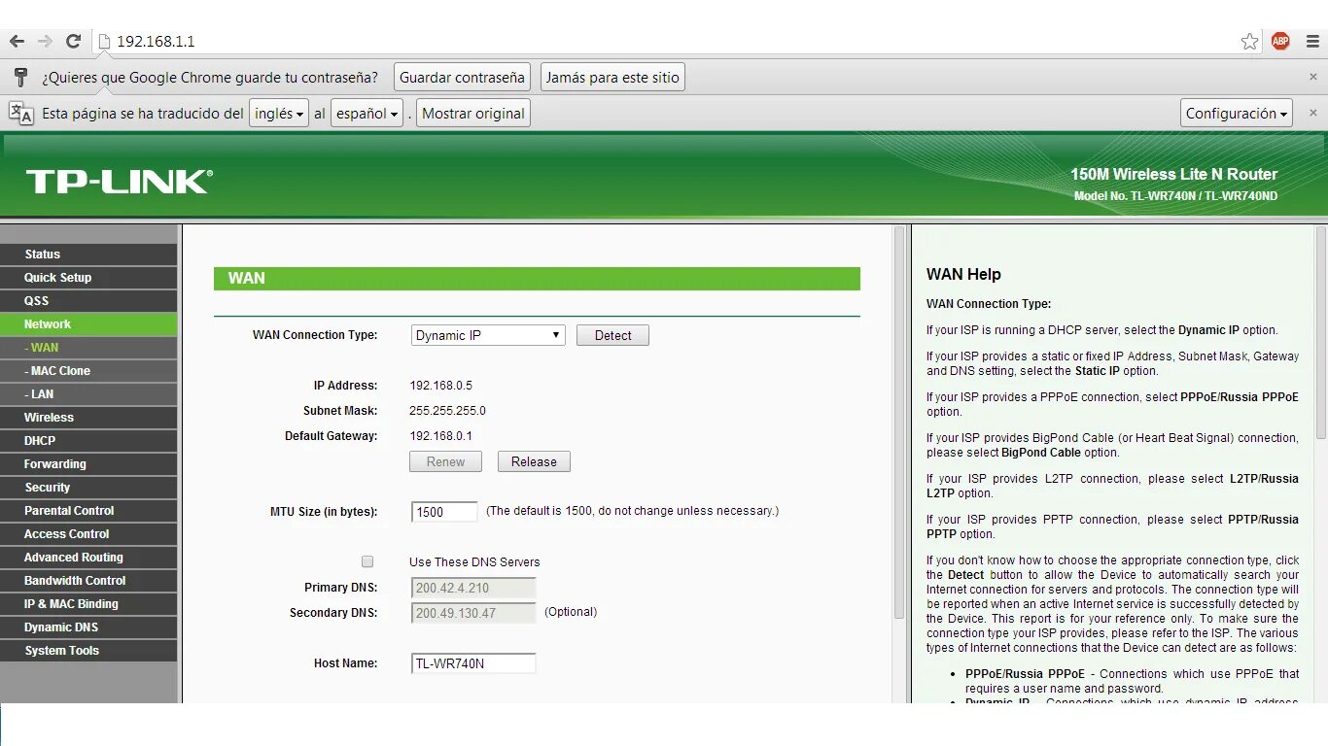Open the Adblock Plus extension icon
The image size is (1328, 746).
[1280, 41]
